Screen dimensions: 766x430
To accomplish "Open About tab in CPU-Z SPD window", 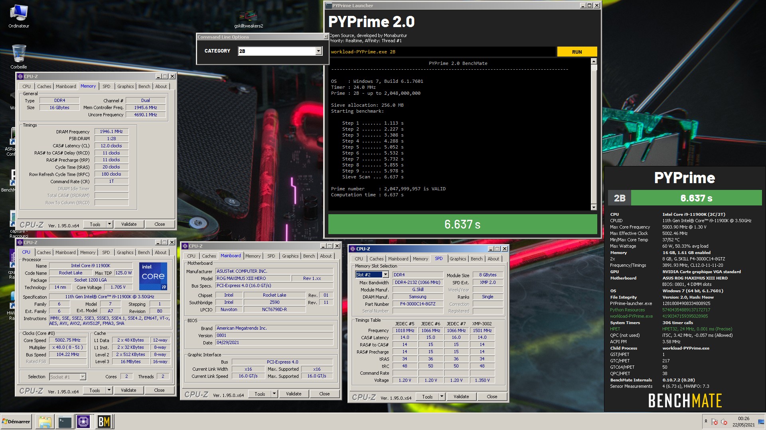I will click(x=493, y=259).
